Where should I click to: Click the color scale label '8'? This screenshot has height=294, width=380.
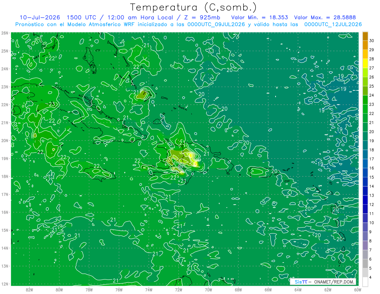pyautogui.click(x=370, y=241)
